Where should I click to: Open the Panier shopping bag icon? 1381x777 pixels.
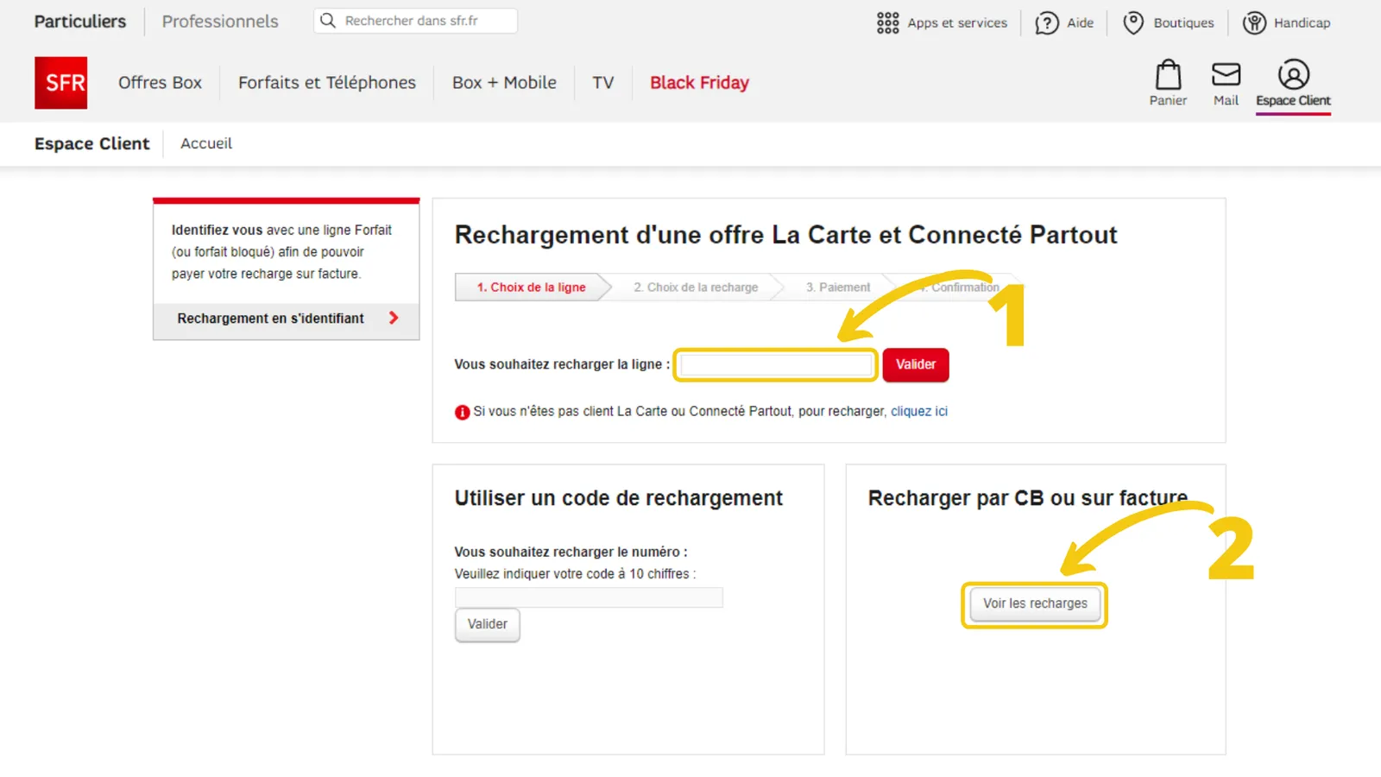click(1168, 75)
